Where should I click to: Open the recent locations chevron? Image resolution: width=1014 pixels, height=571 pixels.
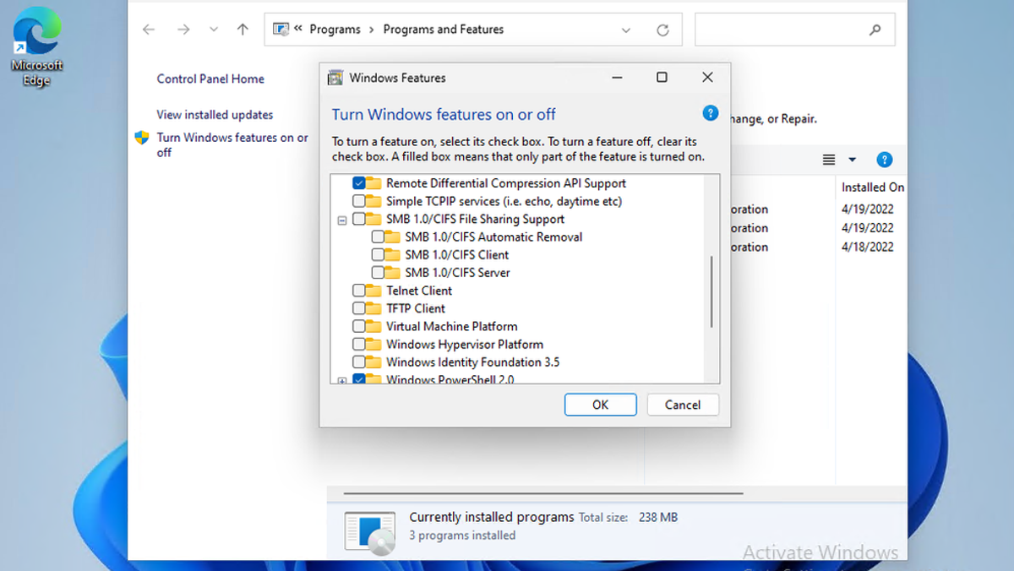214,30
